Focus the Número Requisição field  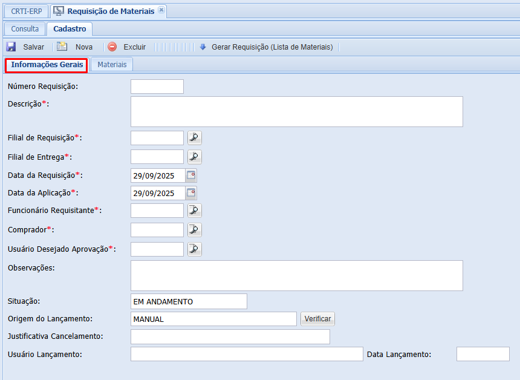click(157, 87)
